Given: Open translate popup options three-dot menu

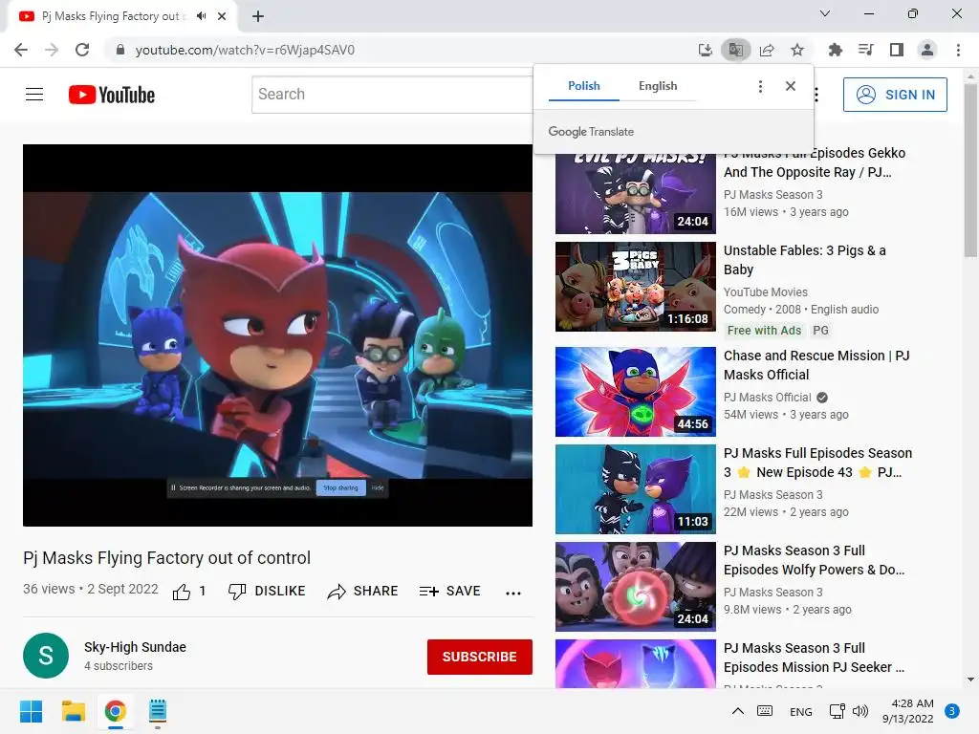Looking at the screenshot, I should click(760, 86).
